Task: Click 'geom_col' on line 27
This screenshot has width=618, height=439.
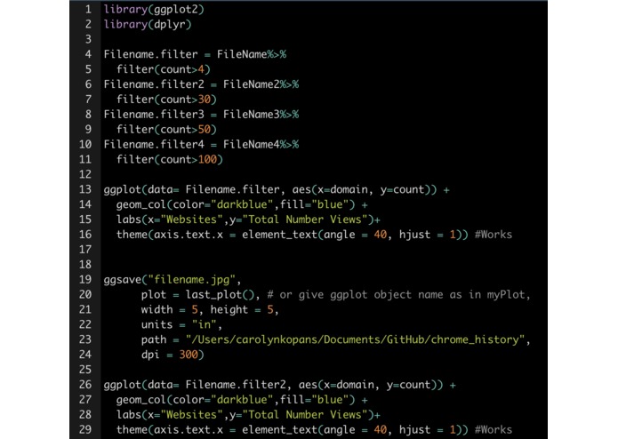Action: 141,400
